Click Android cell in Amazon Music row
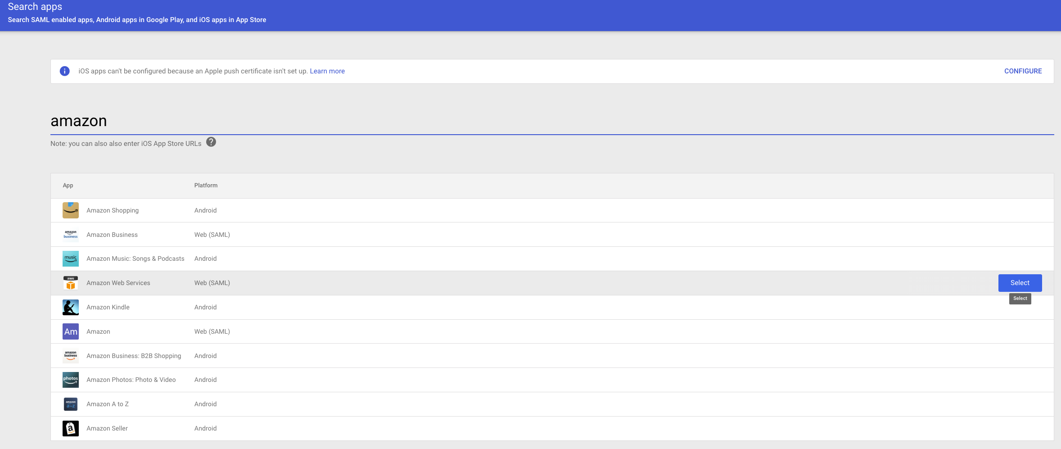 pyautogui.click(x=205, y=259)
